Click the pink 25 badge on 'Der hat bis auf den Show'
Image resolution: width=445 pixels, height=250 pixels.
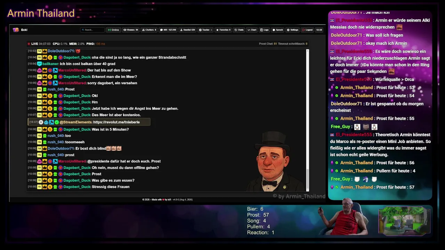click(x=40, y=70)
